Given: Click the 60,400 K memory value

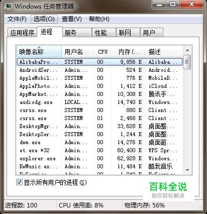Looking at the screenshot, I should point(130,150).
